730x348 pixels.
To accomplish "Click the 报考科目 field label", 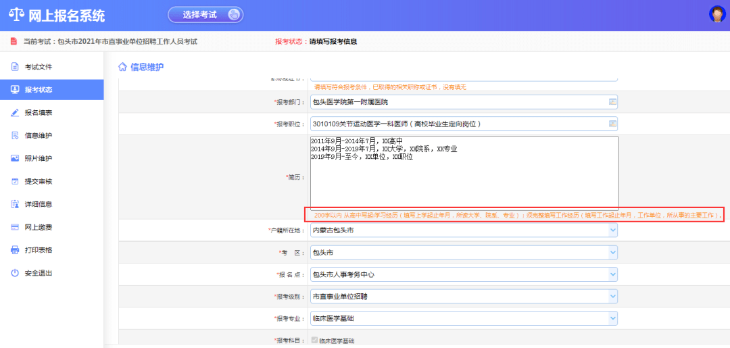I will coord(289,341).
